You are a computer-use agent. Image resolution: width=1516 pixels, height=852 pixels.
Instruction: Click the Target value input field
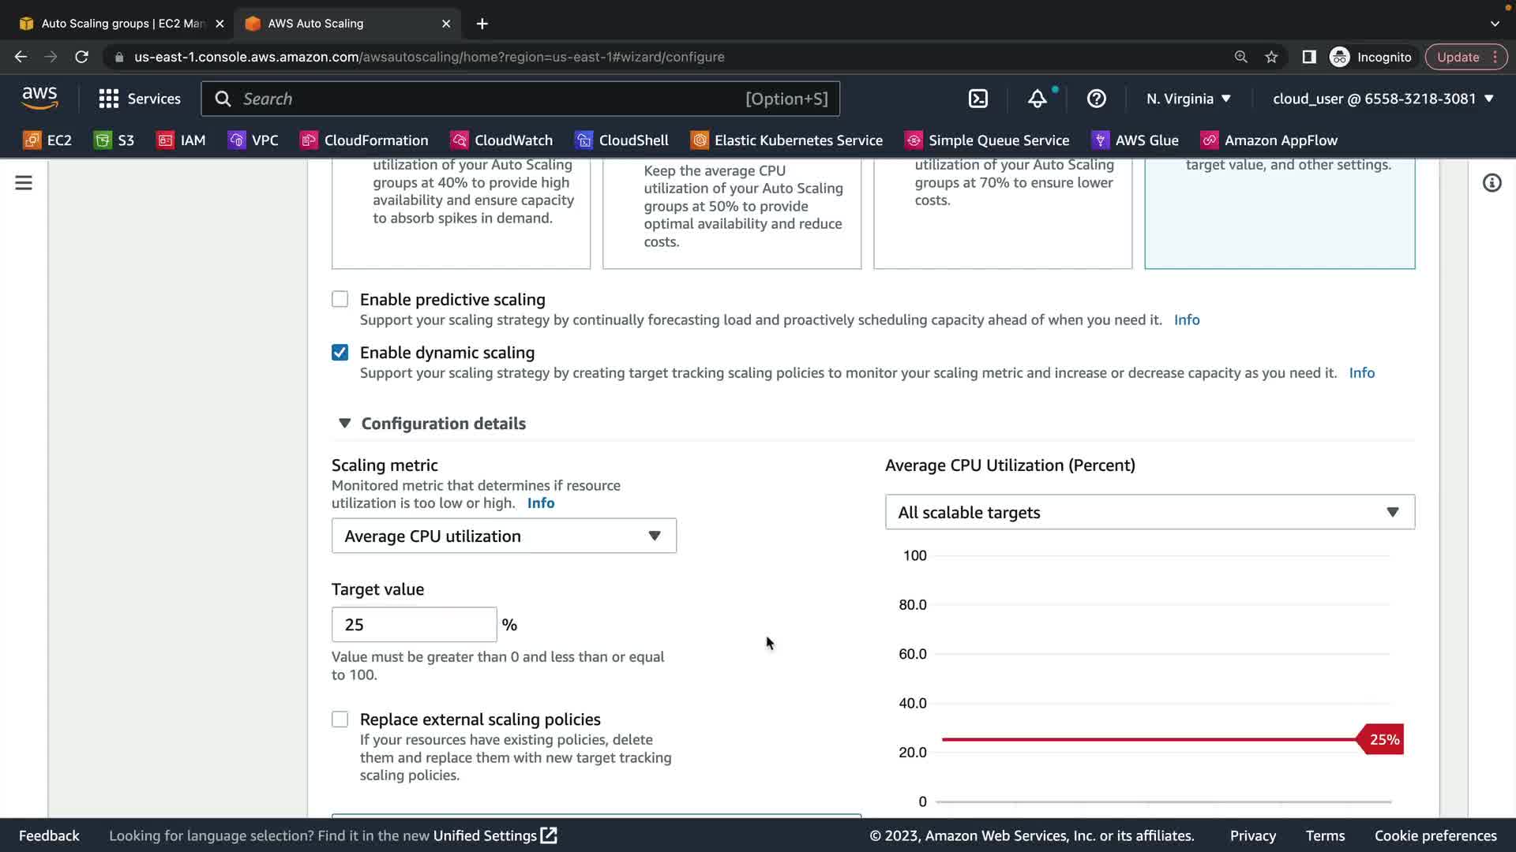click(414, 625)
